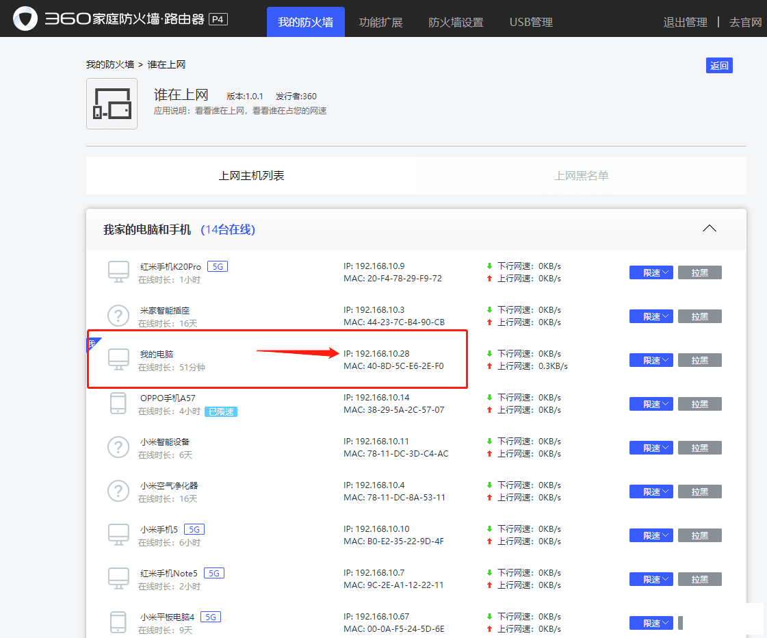Blacklist 米家智能插座 with 拉黑
Screen dimensions: 767x638
pyautogui.click(x=699, y=316)
